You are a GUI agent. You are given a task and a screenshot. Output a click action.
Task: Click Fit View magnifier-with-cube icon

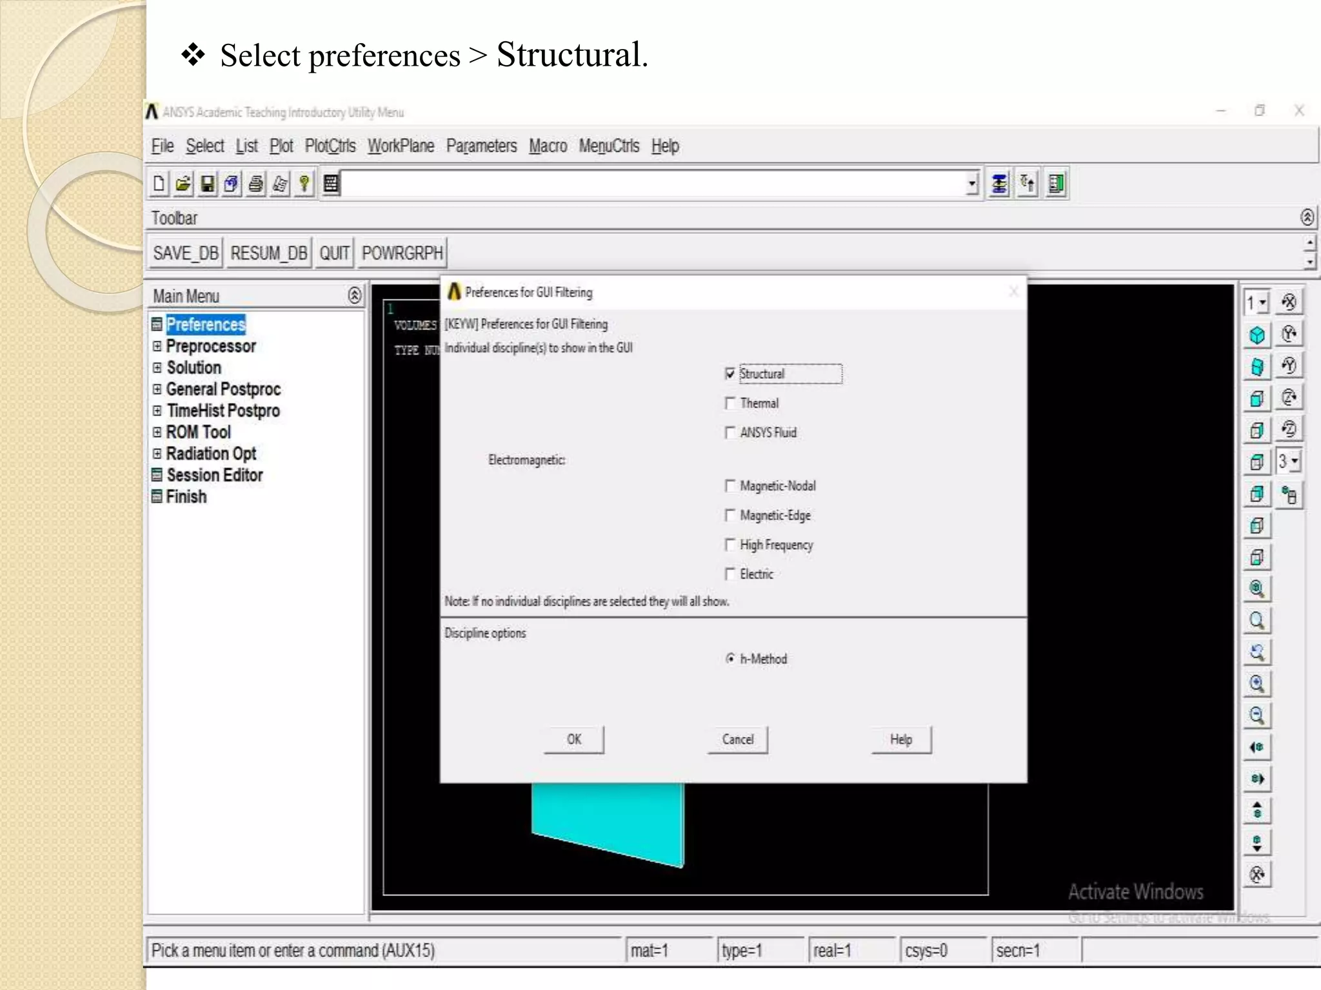click(1257, 588)
